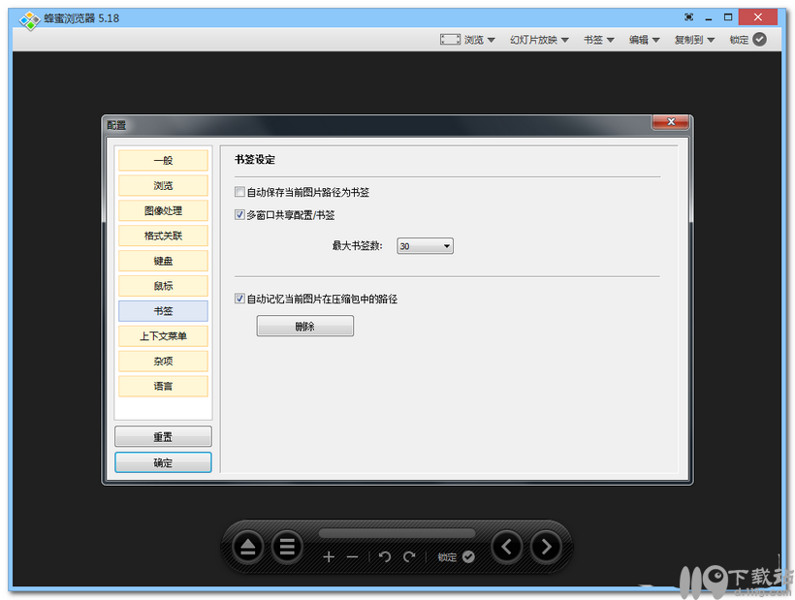Go to previous image with left arrow icon
795x600 pixels.
point(506,546)
